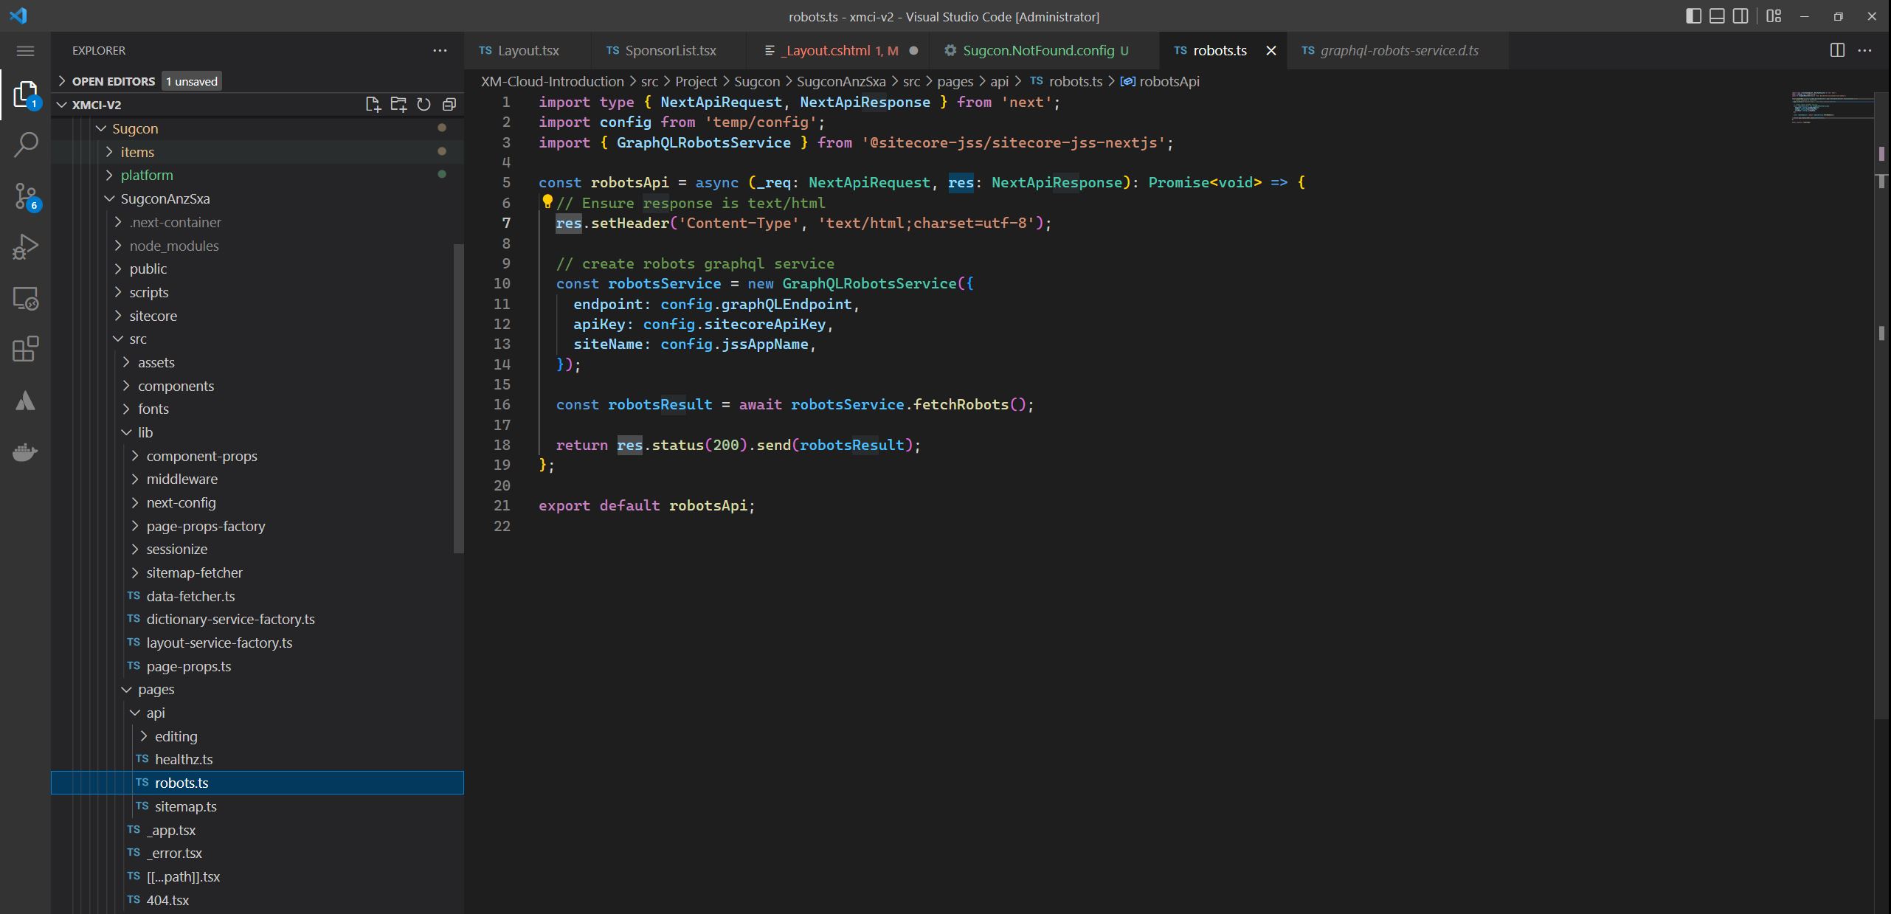
Task: Click the VS Code logo icon
Action: [18, 16]
